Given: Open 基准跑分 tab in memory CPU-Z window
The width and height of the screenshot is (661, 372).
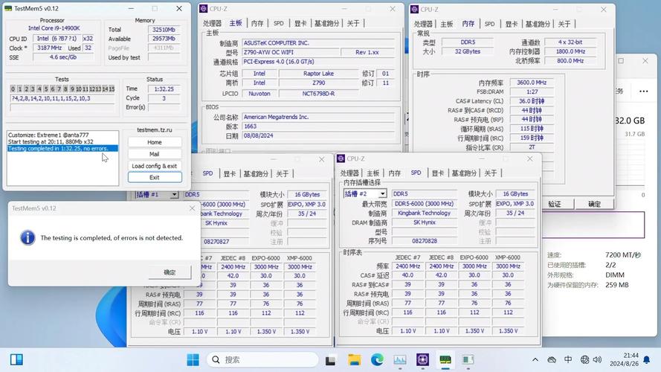Looking at the screenshot, I should click(538, 24).
